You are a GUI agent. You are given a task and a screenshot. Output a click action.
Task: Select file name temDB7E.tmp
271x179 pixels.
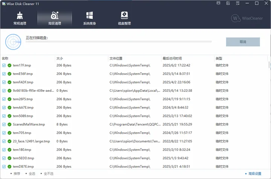[23, 167]
